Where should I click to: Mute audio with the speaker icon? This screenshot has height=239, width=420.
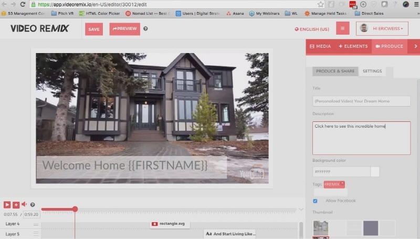pos(24,204)
